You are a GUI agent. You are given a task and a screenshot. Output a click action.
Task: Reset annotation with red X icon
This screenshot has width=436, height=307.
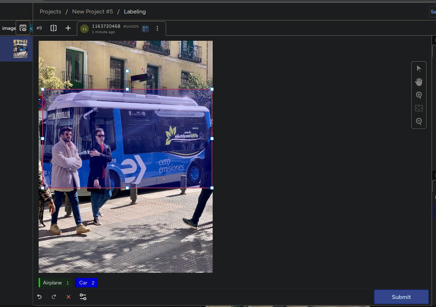click(68, 297)
